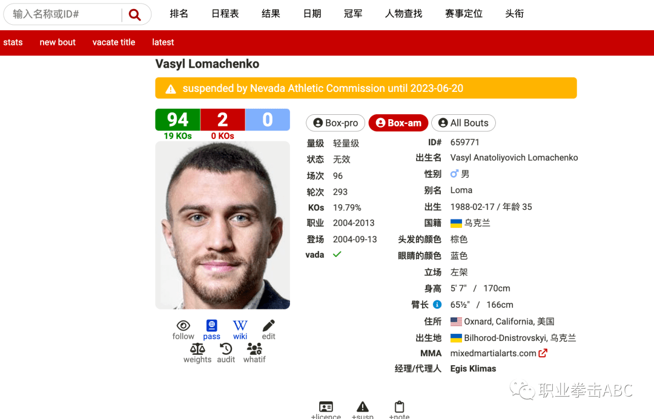Follow the boxer via eye icon
Screen dimensions: 654x419
(183, 326)
